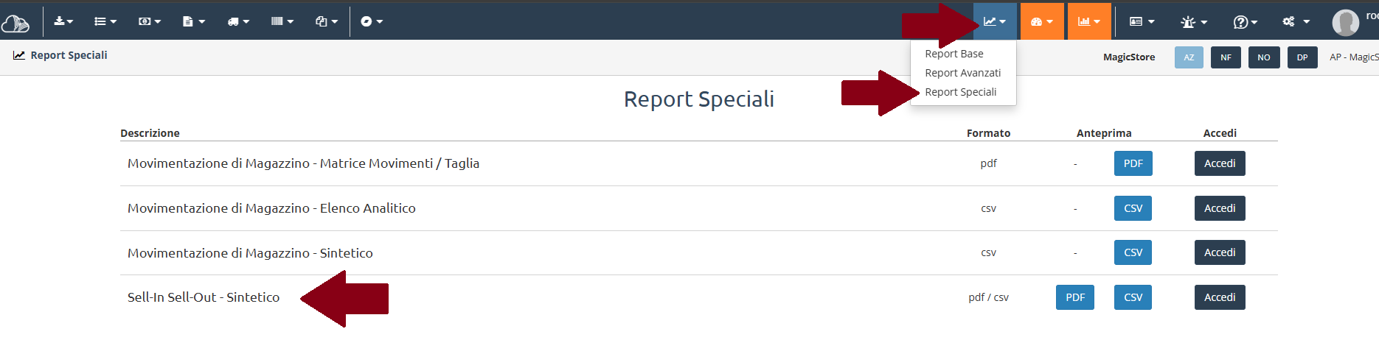Viewport: 1379px width, 340px height.
Task: Expand the settings gears dropdown
Action: (x=1296, y=21)
